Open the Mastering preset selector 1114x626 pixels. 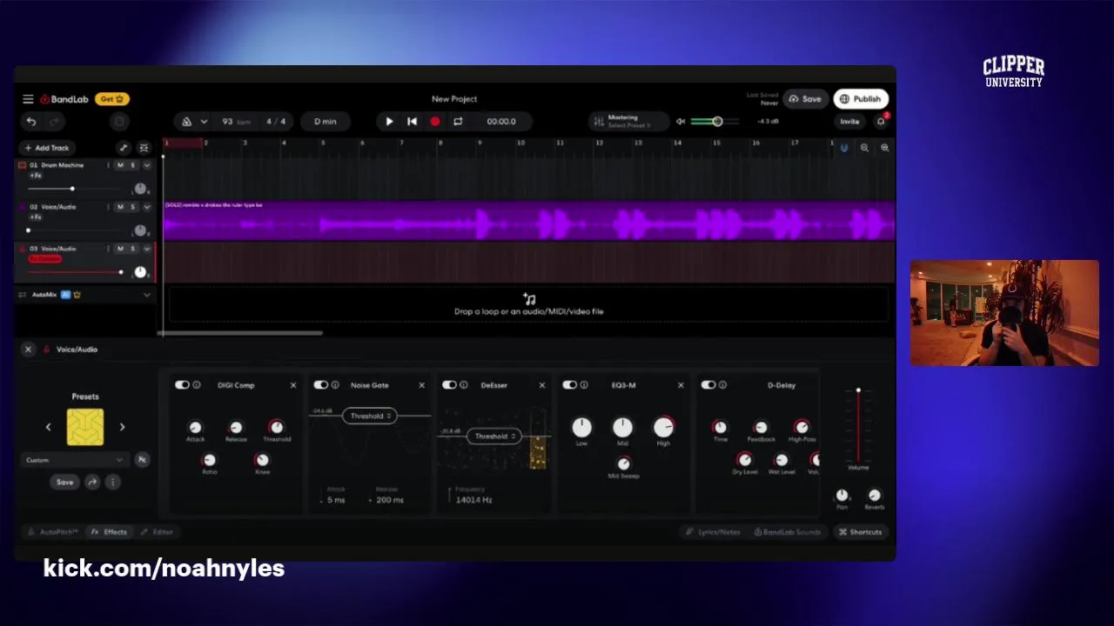[x=628, y=122]
